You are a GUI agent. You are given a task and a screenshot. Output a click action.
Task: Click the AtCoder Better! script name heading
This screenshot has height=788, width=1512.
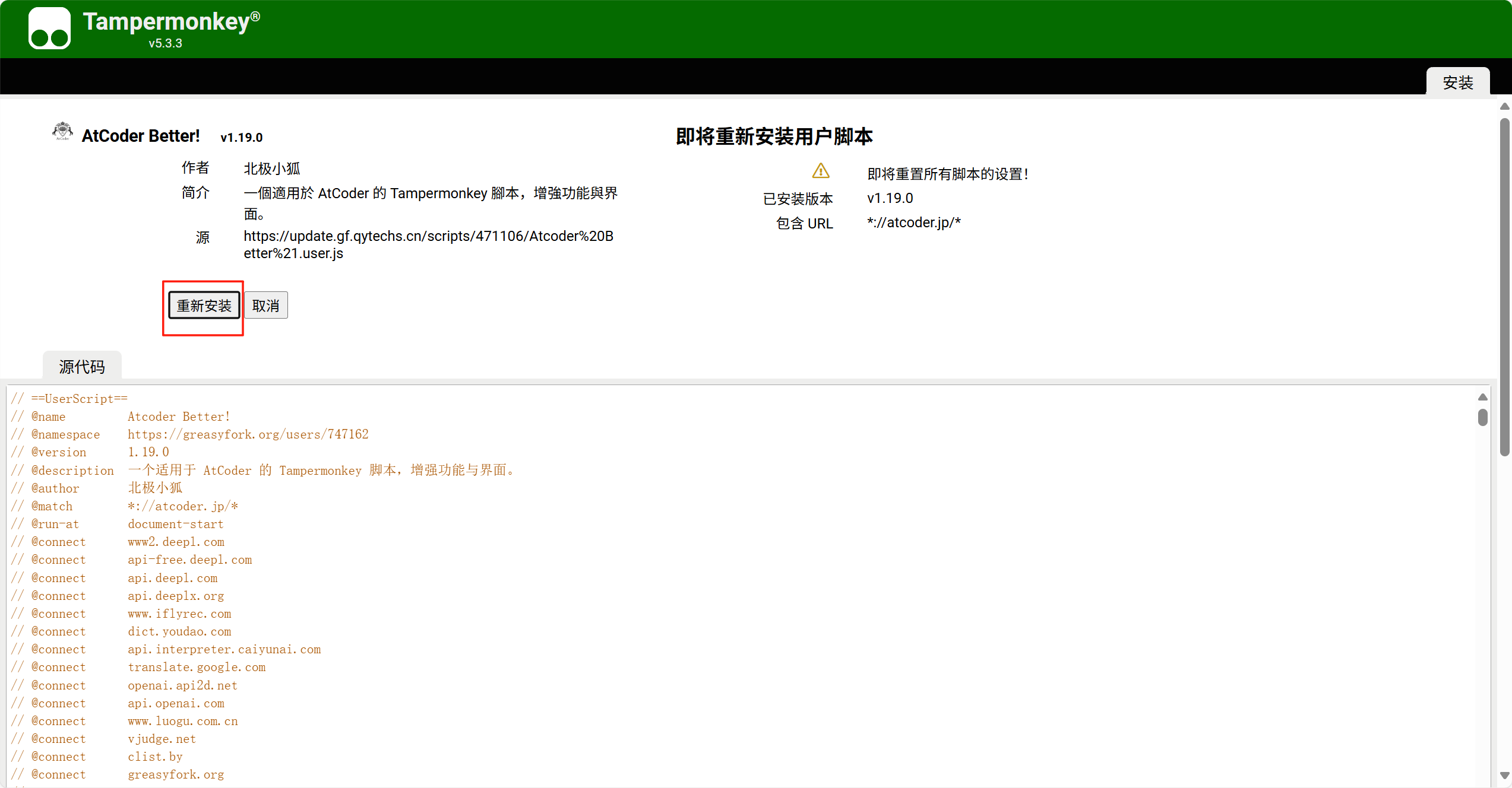141,136
